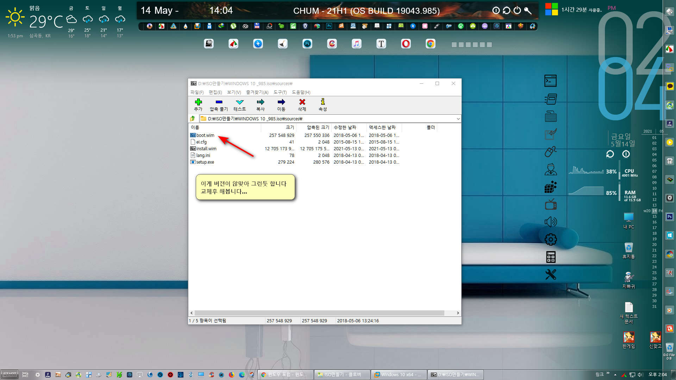Click the Properties (속성) info icon

tap(323, 102)
